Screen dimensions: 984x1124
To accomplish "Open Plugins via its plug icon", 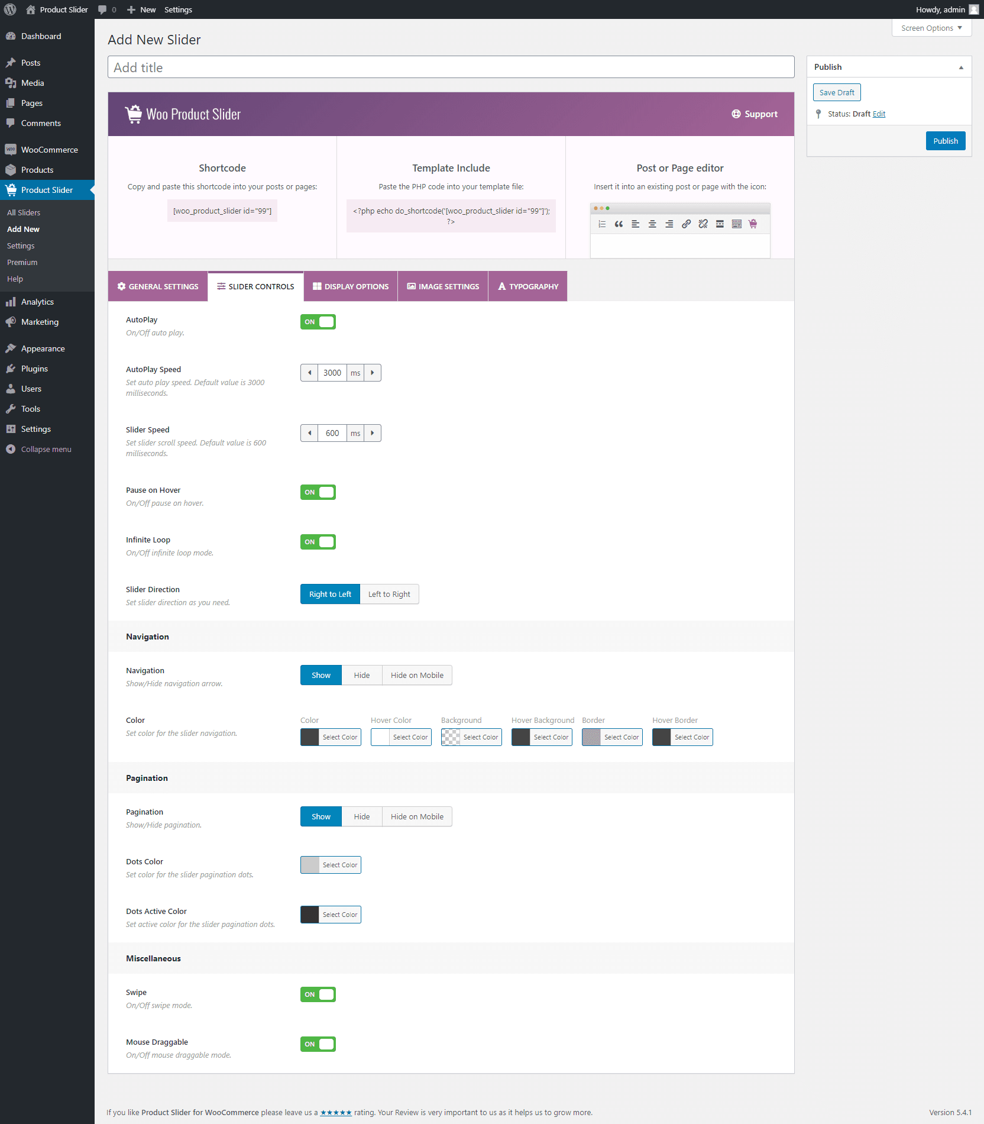I will [x=11, y=369].
